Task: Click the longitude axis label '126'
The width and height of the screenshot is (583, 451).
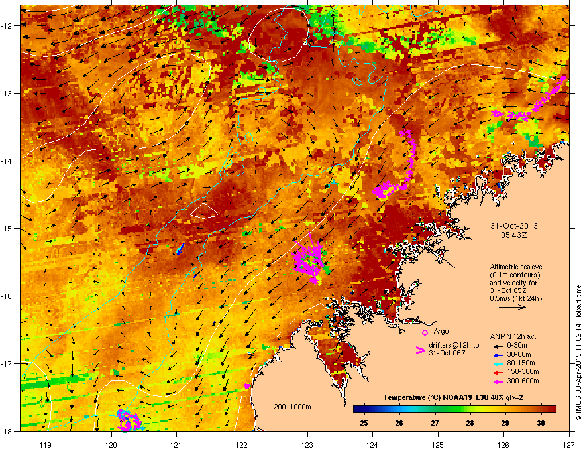Action: pos(503,444)
